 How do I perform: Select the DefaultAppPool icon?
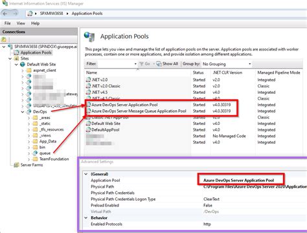pyautogui.click(x=88, y=130)
